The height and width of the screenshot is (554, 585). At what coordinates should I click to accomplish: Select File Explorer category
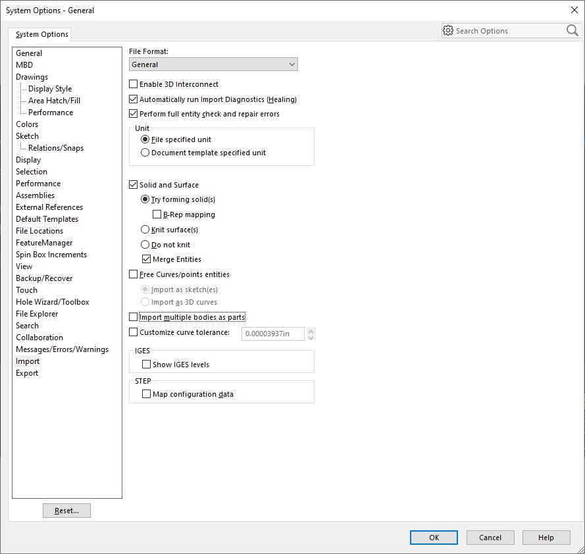pyautogui.click(x=37, y=314)
